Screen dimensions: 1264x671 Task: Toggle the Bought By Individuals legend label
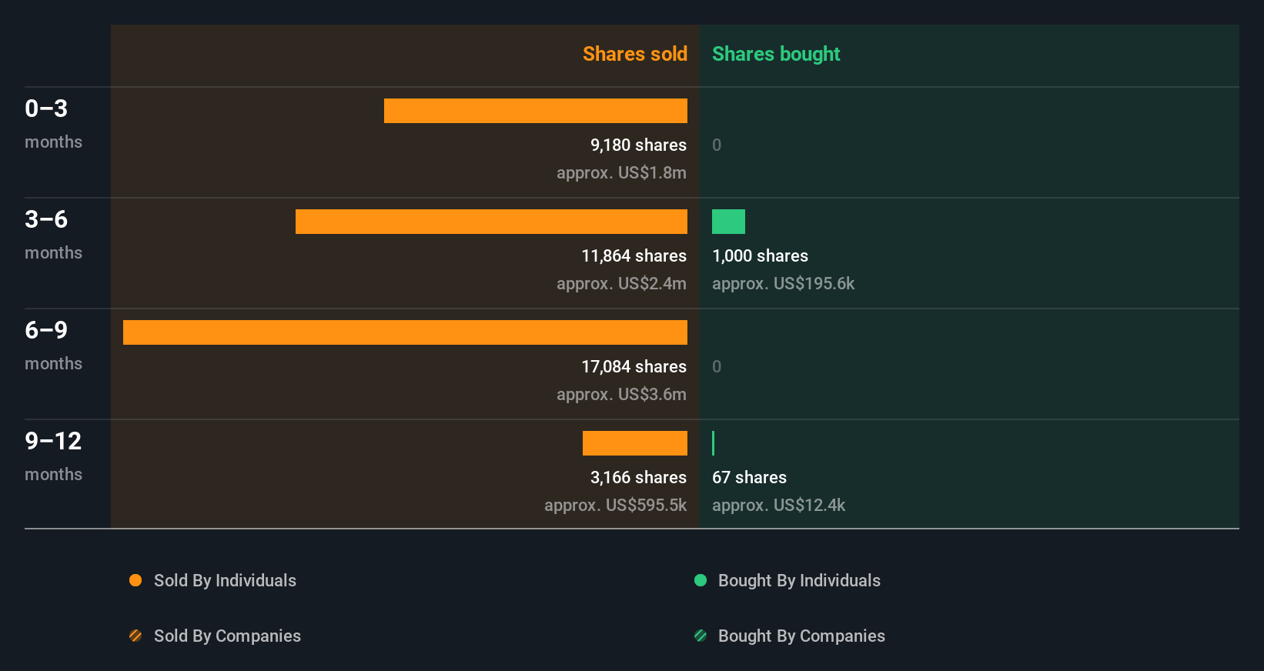799,580
